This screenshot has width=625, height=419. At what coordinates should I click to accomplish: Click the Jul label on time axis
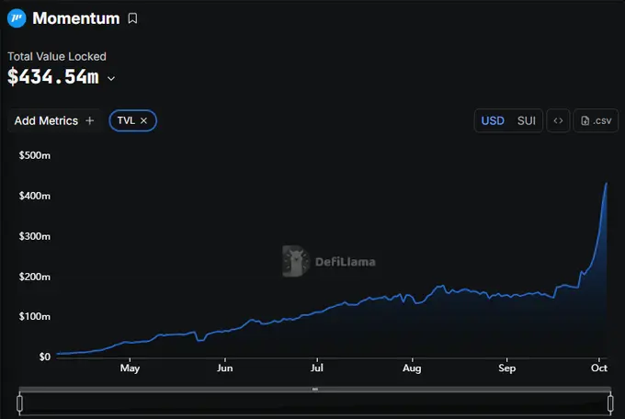[317, 368]
